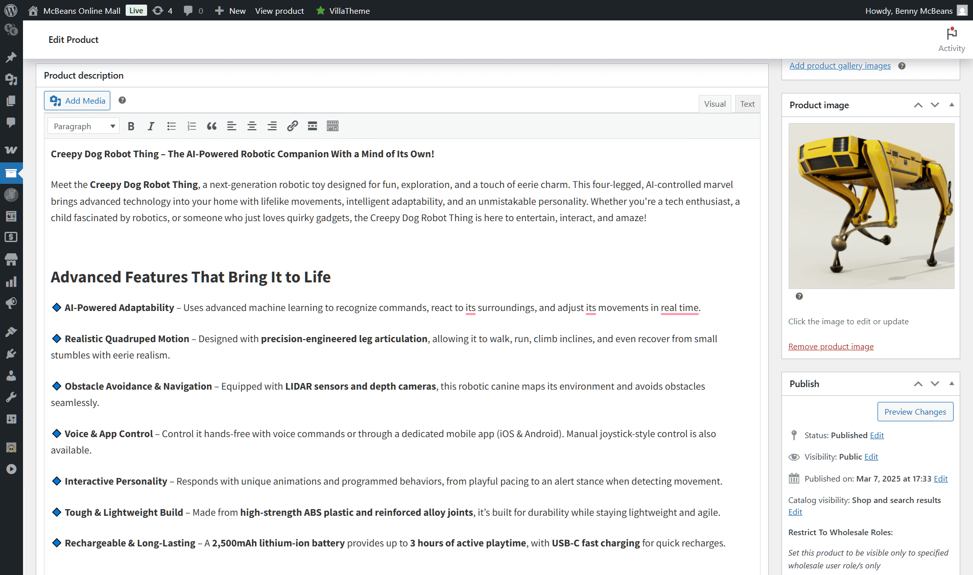Click the insert/edit link icon
973x575 pixels.
(x=292, y=126)
